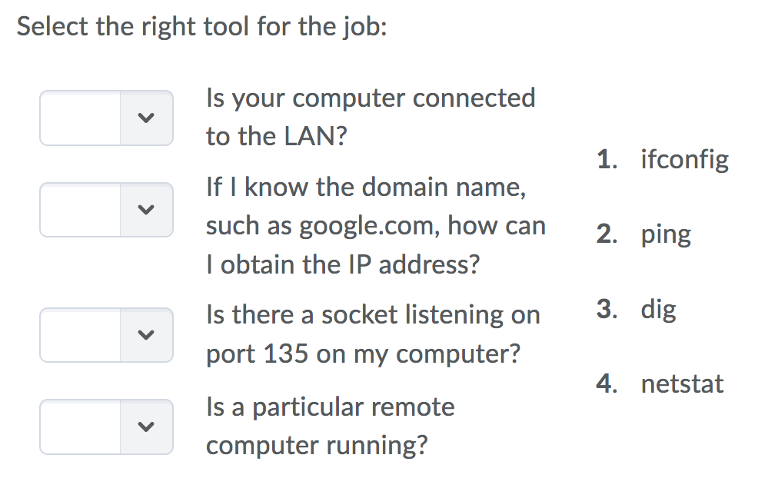The height and width of the screenshot is (498, 778).
Task: Click the number 1 beside ifconfig
Action: (x=606, y=160)
